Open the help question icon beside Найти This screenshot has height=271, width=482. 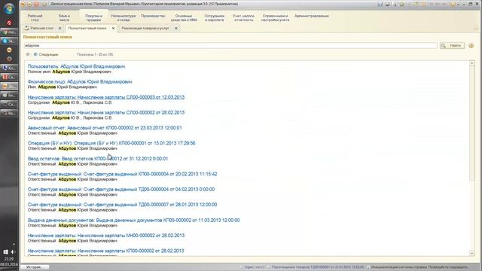471,46
